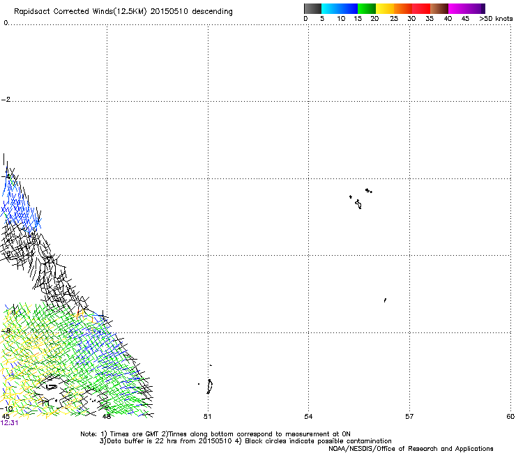Click the '-10' latitude axis label
Screen dimensions: 516x453
click(7, 409)
